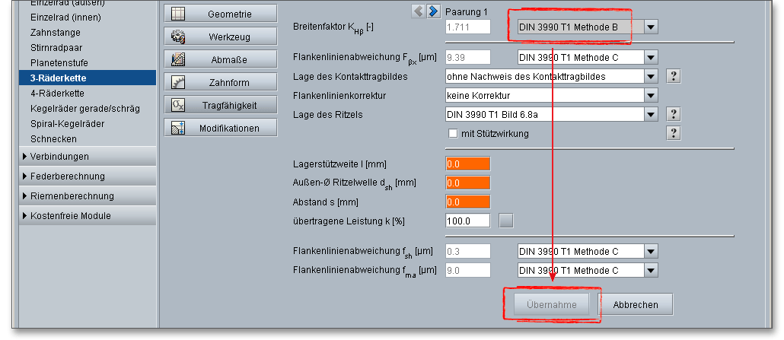This screenshot has height=340, width=784.
Task: Click the Geometrie grid icon
Action: (x=179, y=14)
